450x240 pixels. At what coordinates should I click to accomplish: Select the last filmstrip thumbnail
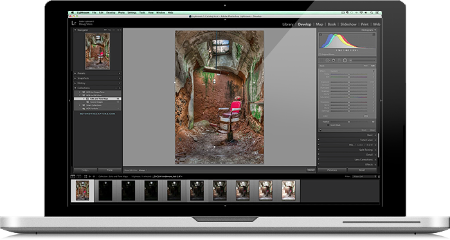[289, 191]
